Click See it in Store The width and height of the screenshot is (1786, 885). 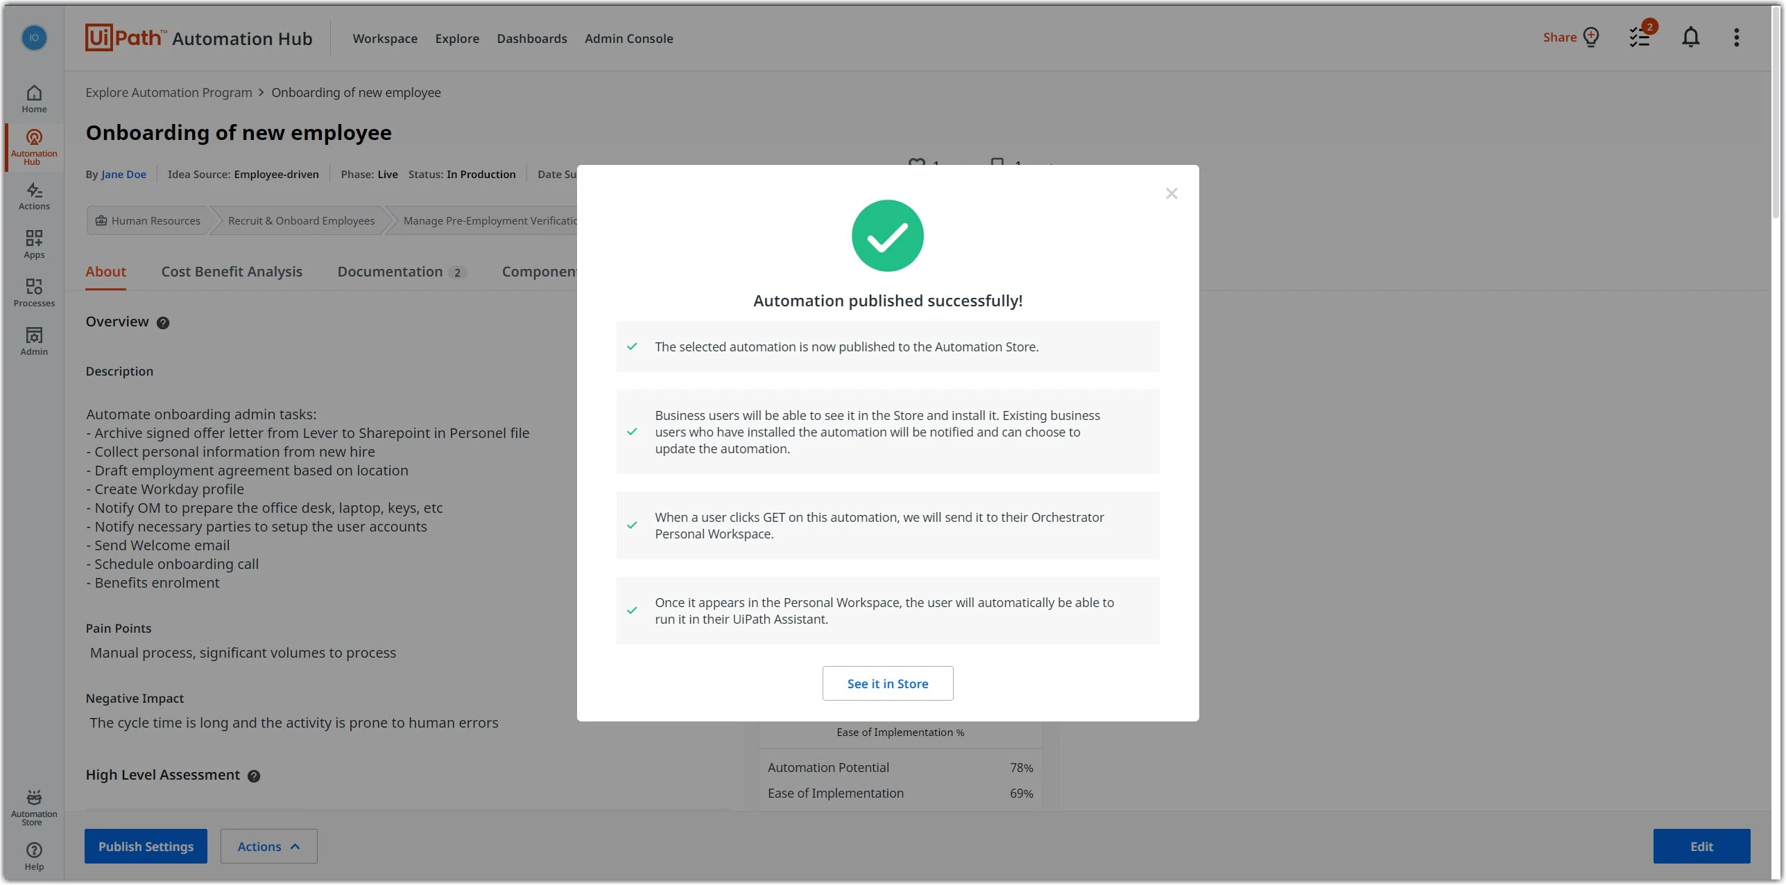click(x=888, y=683)
